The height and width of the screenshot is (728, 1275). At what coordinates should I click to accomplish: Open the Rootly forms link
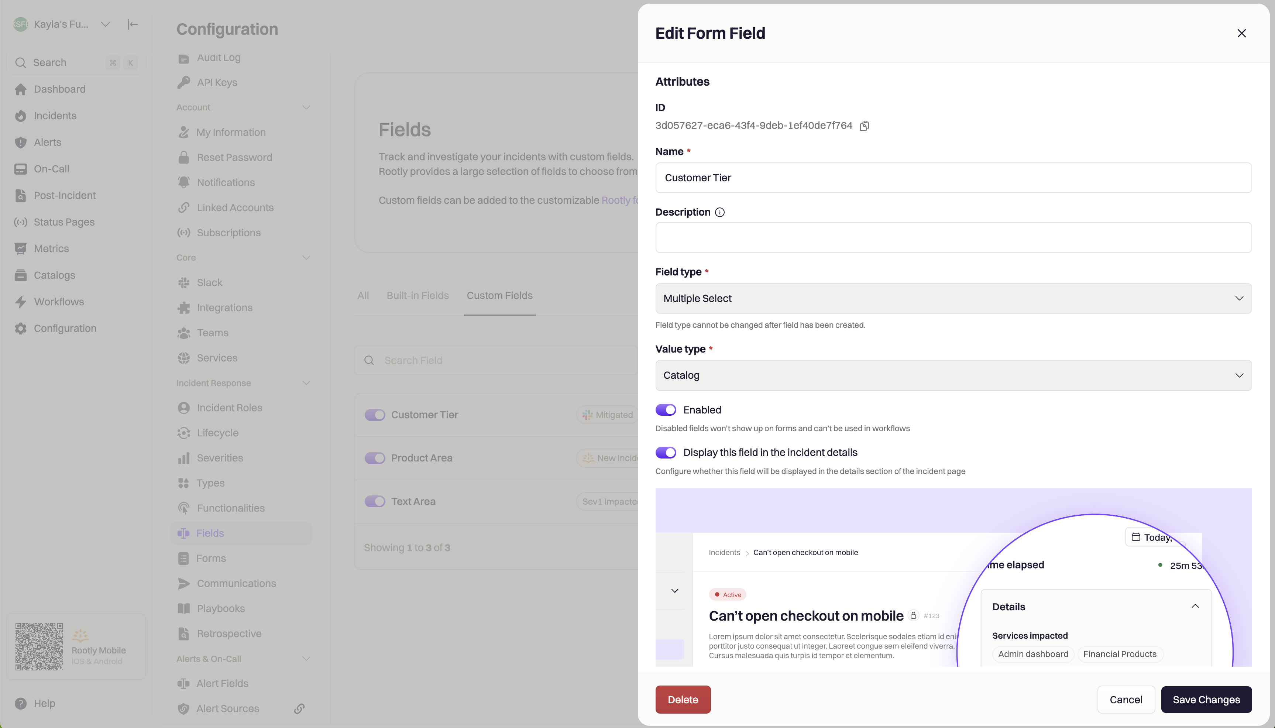click(x=620, y=200)
